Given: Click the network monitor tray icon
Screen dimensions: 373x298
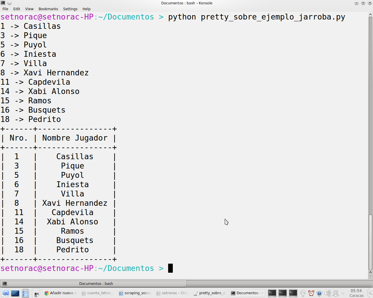Looking at the screenshot, I should (335, 293).
